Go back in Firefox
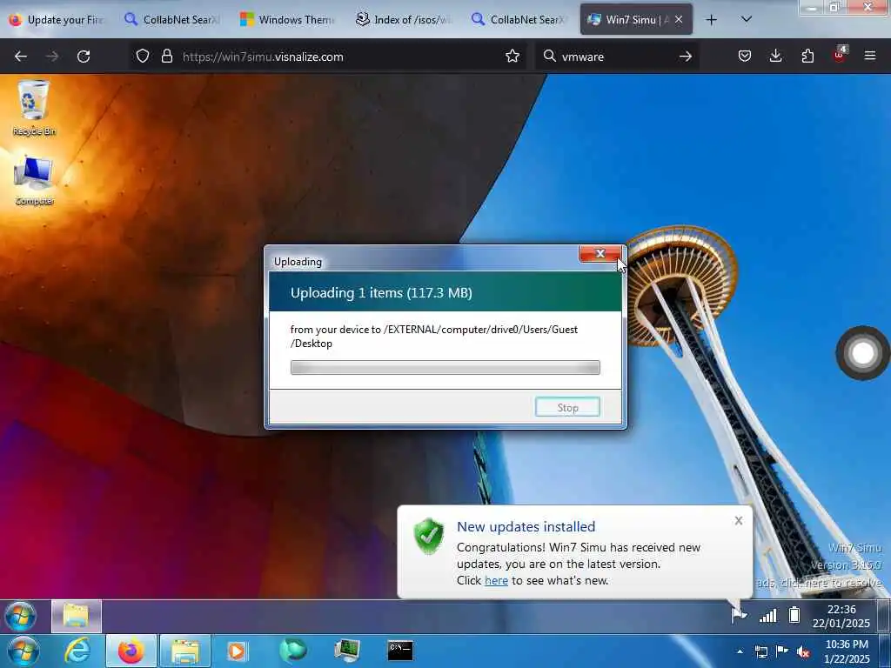Viewport: 891px width, 668px height. click(21, 57)
